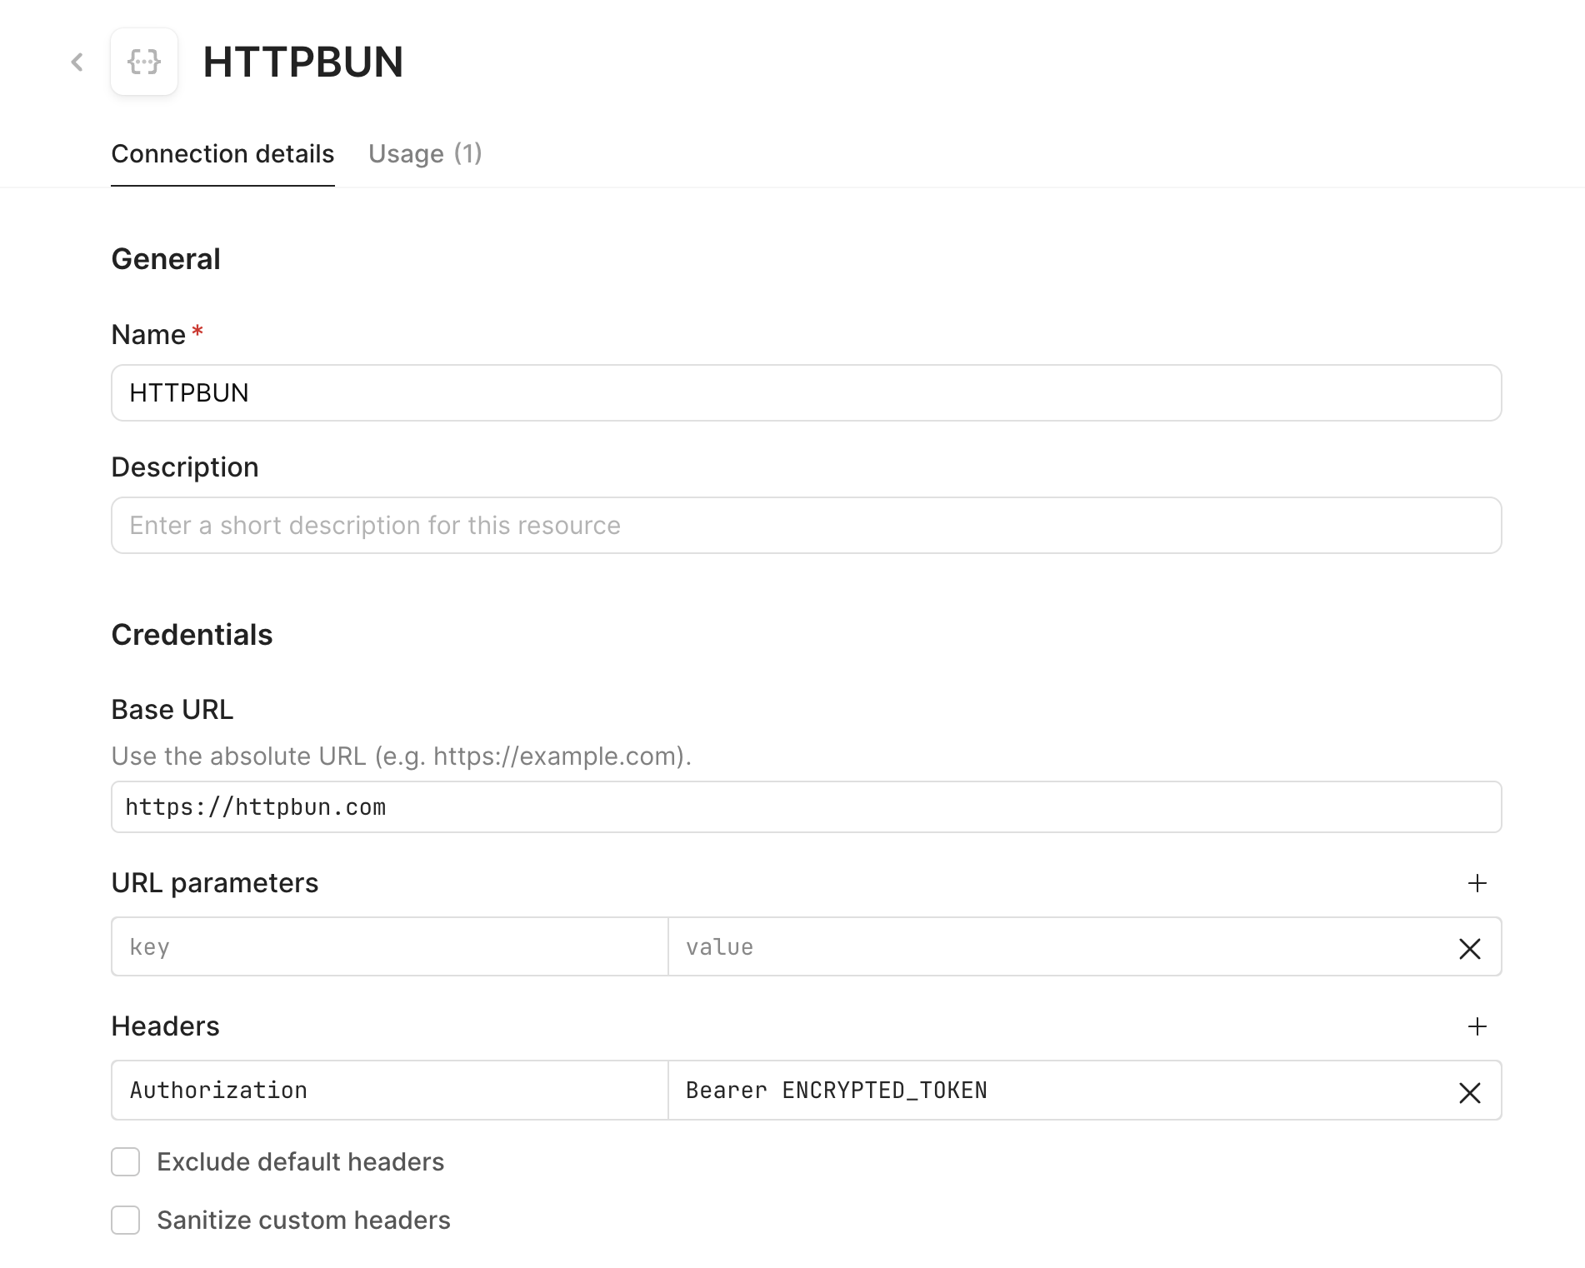The image size is (1585, 1268).
Task: Remove the empty URL parameter row
Action: 1470,948
